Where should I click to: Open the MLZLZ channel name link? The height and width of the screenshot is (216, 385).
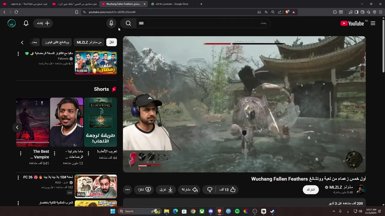coord(341,187)
